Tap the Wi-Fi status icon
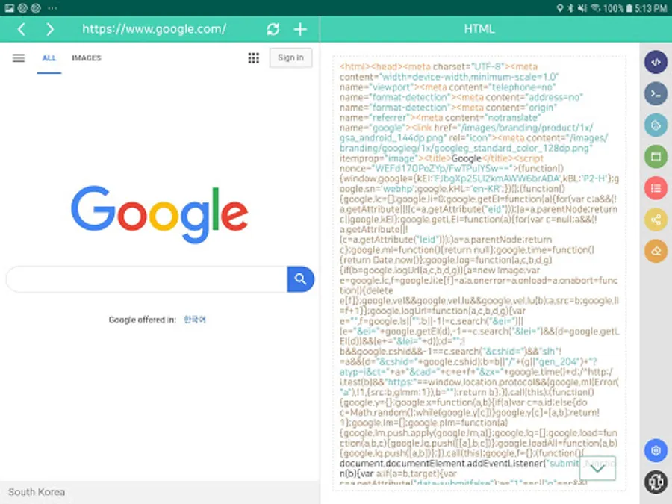The height and width of the screenshot is (504, 672). point(595,8)
